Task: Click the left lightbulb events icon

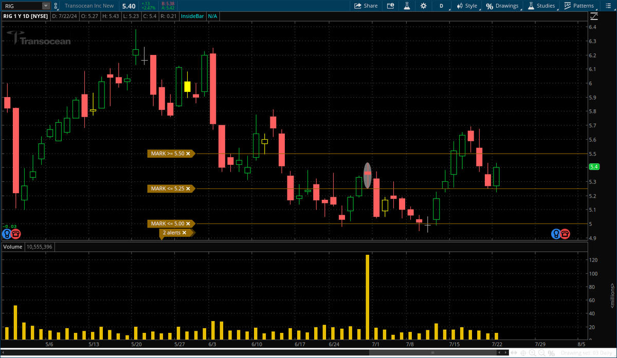Action: (7, 234)
